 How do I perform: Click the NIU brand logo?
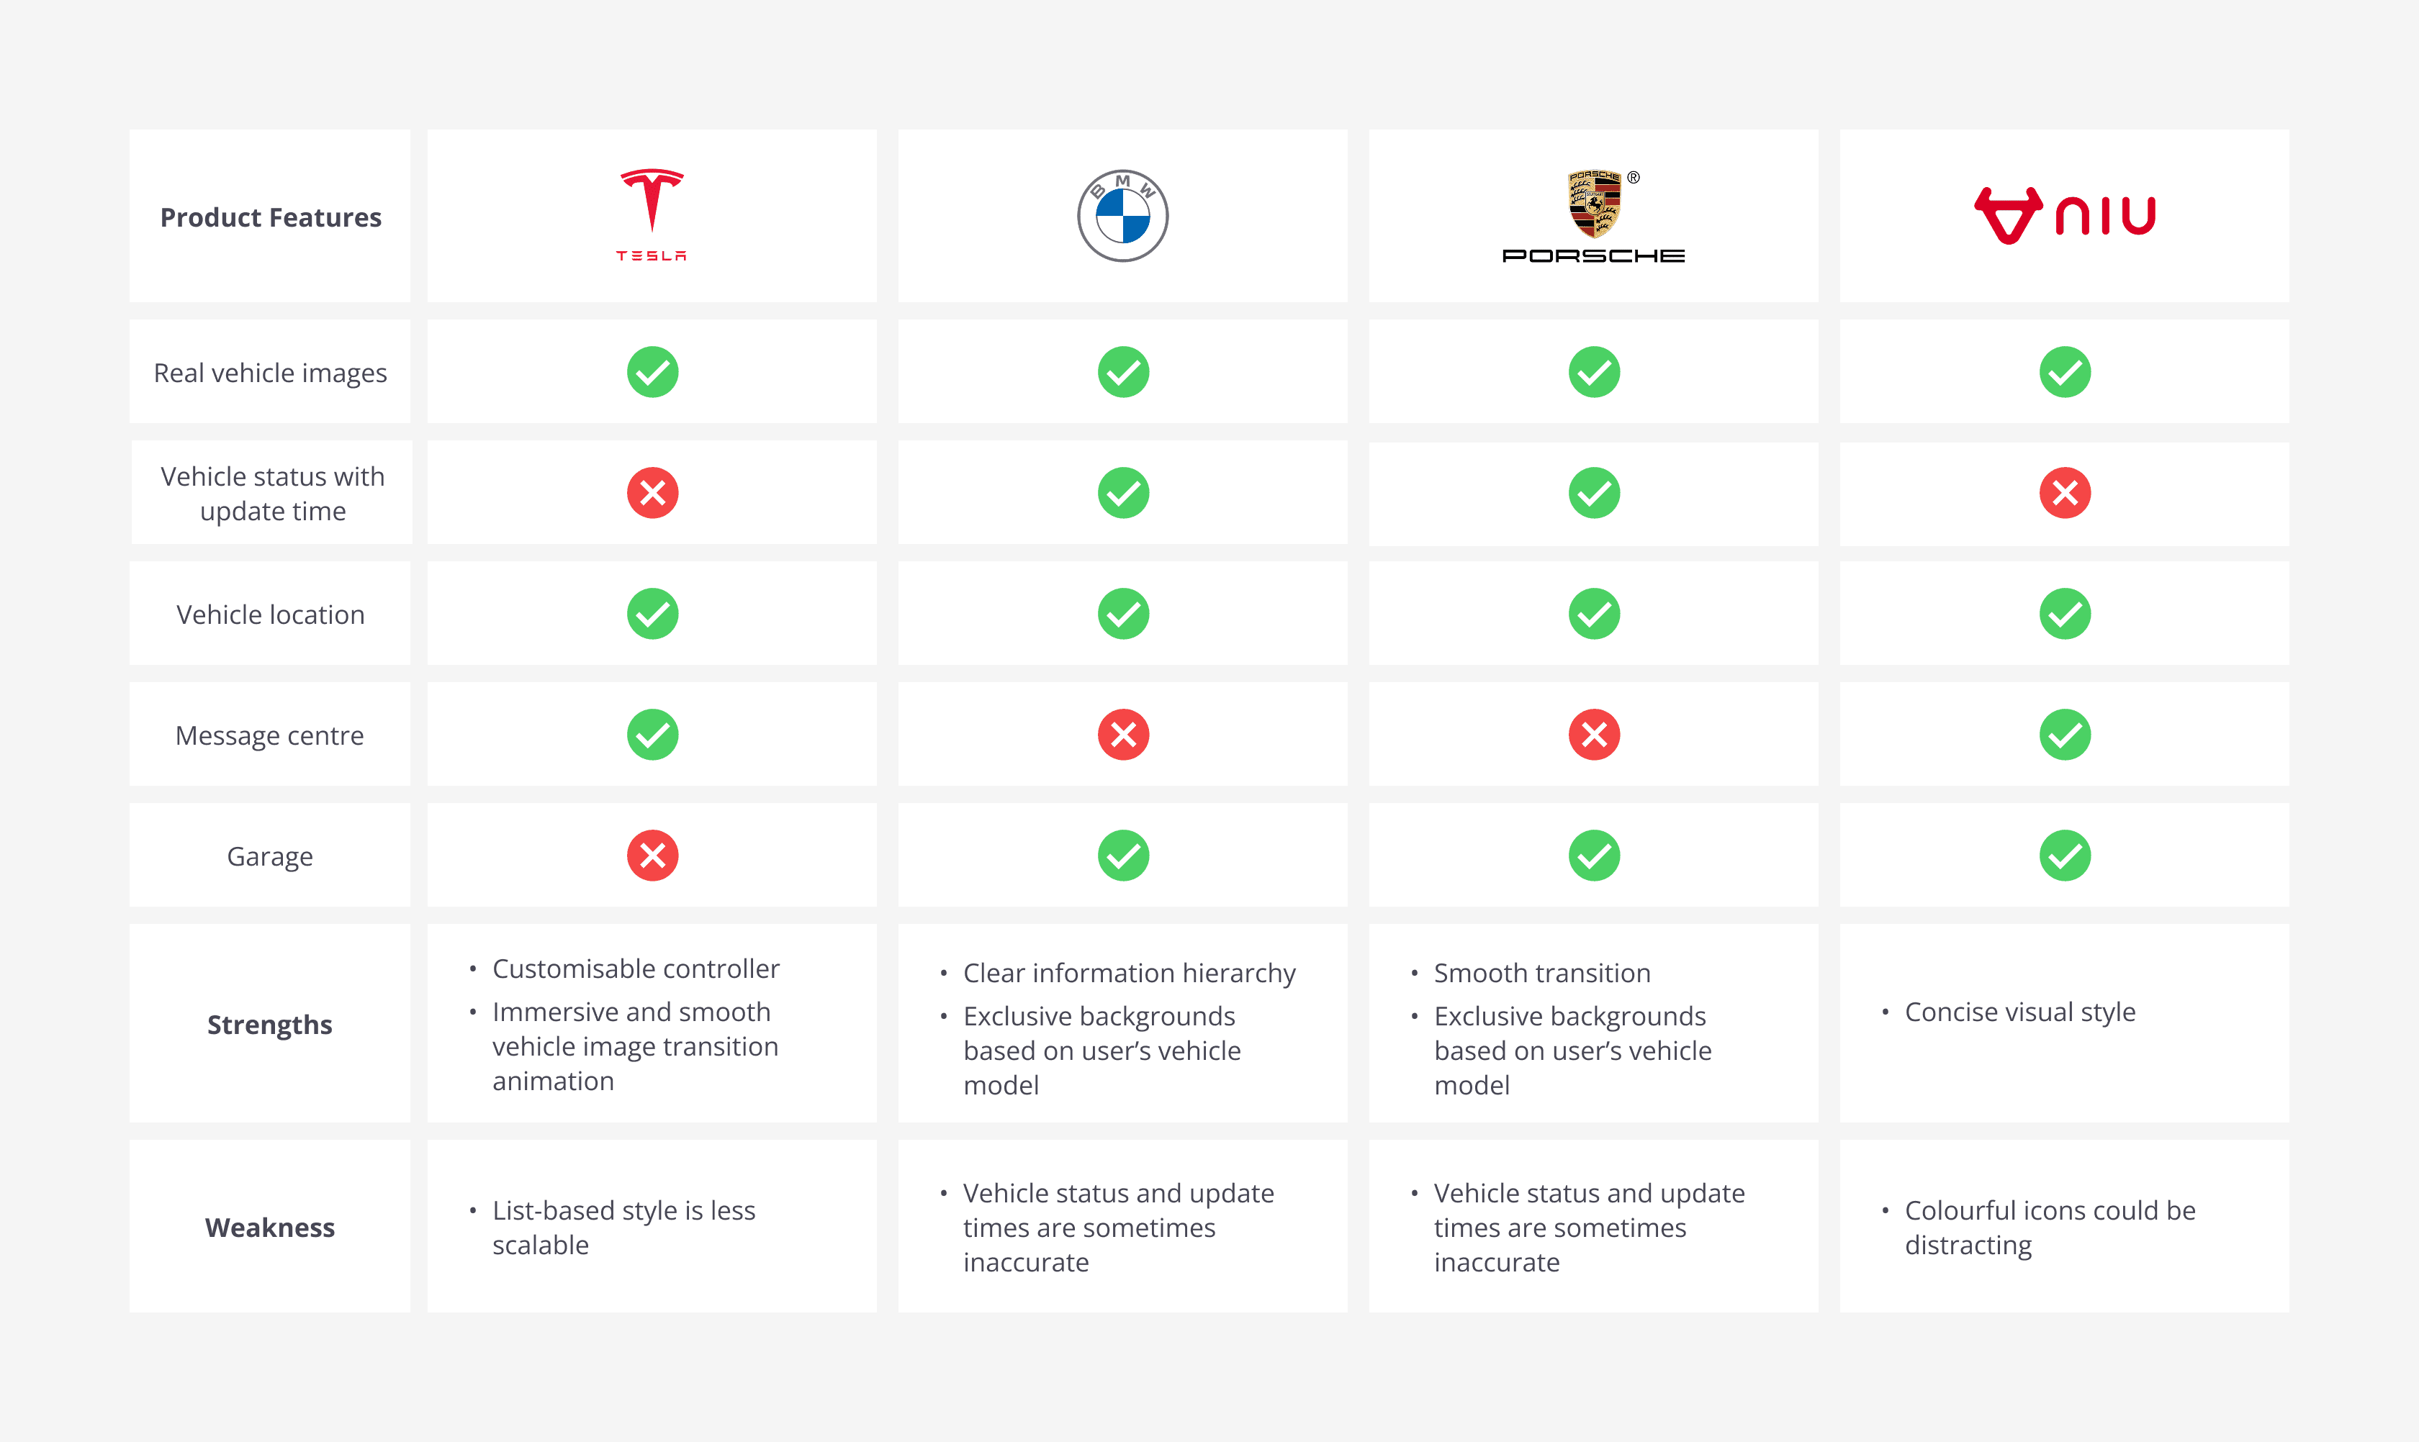pyautogui.click(x=2064, y=216)
